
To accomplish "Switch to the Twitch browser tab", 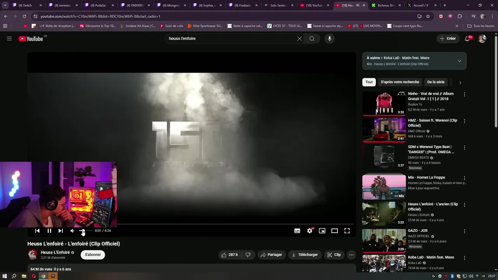I will (27, 5).
